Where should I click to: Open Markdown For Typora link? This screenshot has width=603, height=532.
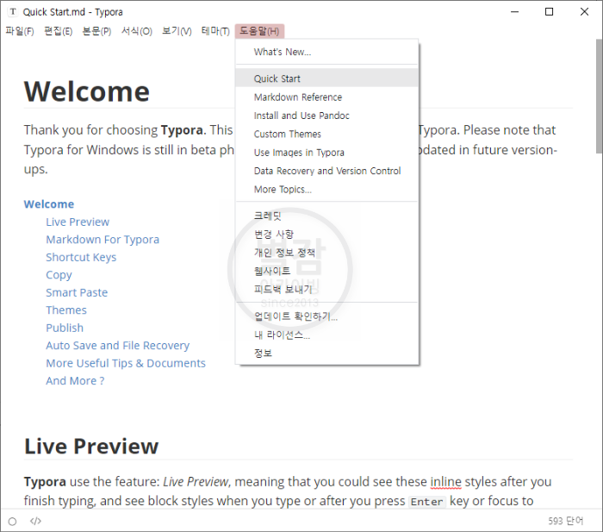[x=103, y=240]
